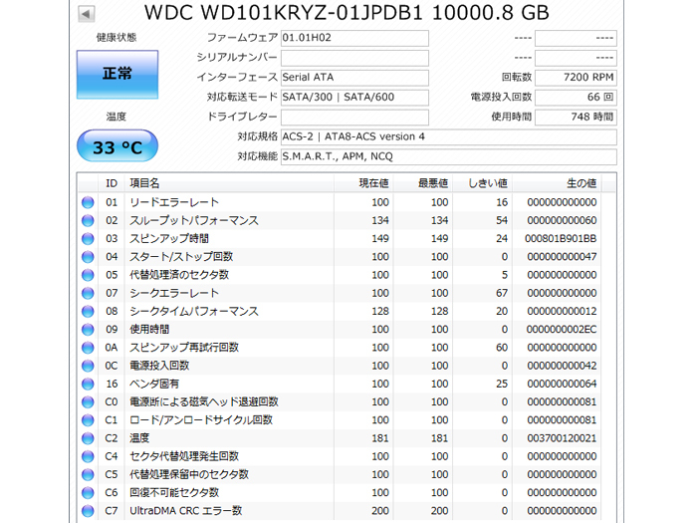
Task: Click threshold value 67 in ID 07 row
Action: [x=502, y=293]
